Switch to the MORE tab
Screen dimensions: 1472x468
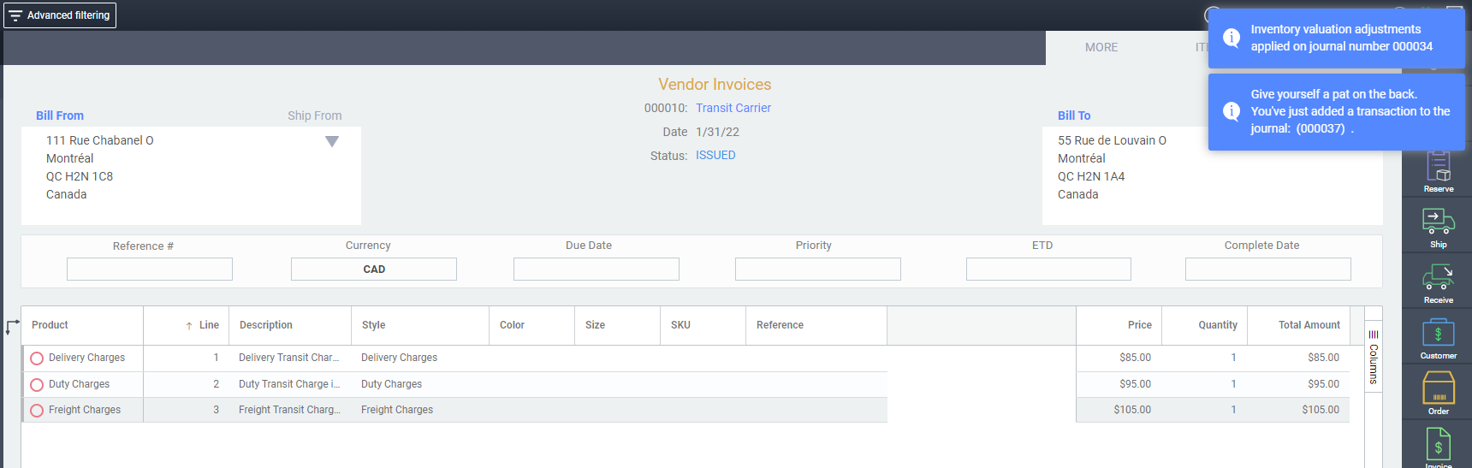pyautogui.click(x=1101, y=48)
